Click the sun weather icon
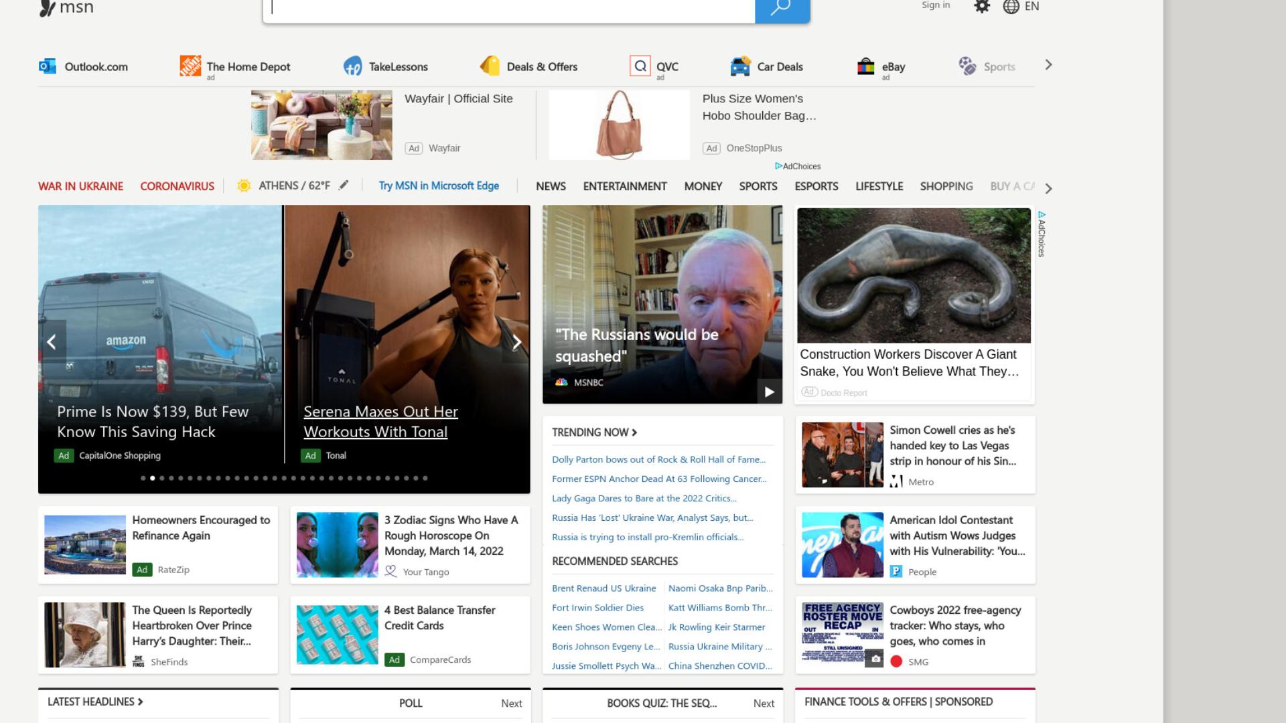Viewport: 1286px width, 723px height. click(x=244, y=185)
